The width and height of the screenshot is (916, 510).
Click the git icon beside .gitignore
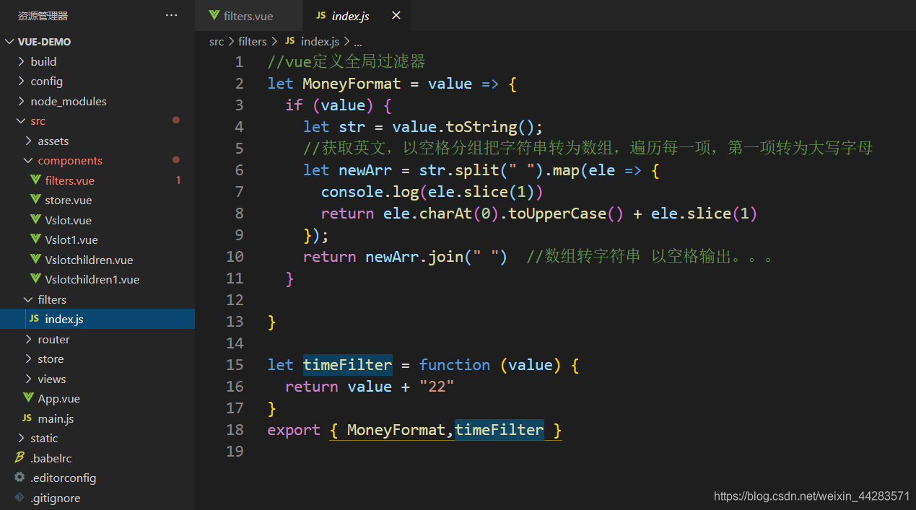pyautogui.click(x=19, y=498)
